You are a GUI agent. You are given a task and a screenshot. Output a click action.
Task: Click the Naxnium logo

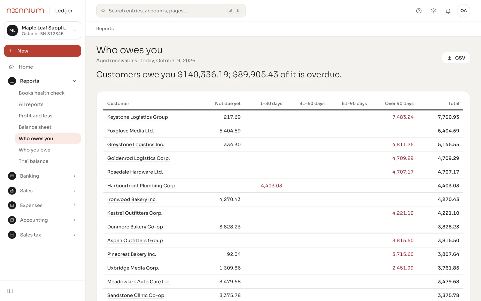click(26, 11)
